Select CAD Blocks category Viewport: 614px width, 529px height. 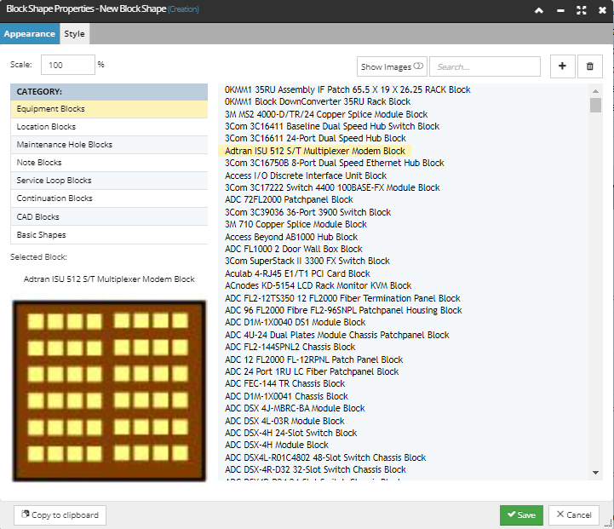109,216
